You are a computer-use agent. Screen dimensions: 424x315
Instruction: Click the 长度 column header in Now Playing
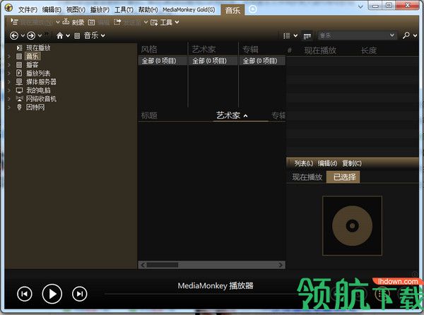369,50
